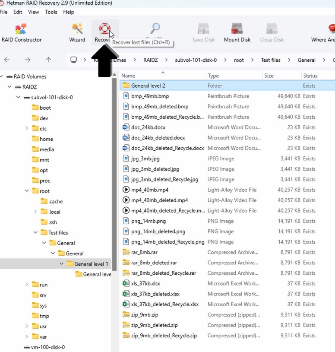Screen dimensions: 335x352
Task: Select file bmp_49mb_deleted.bmp
Action: (160, 106)
